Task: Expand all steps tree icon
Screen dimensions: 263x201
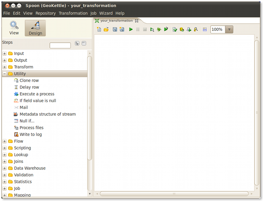Action: coord(77,43)
